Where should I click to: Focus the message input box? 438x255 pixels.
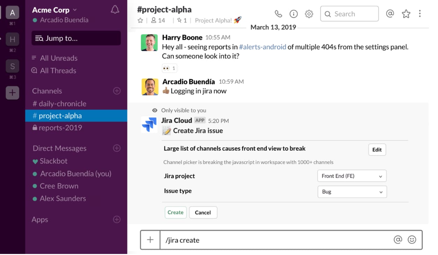coord(276,240)
